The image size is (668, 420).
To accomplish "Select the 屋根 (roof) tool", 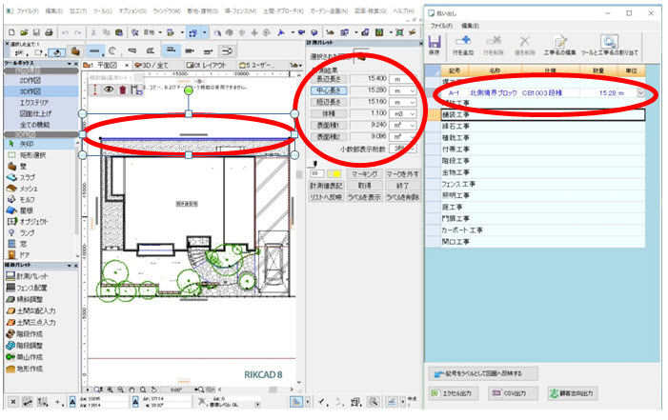I will point(26,210).
